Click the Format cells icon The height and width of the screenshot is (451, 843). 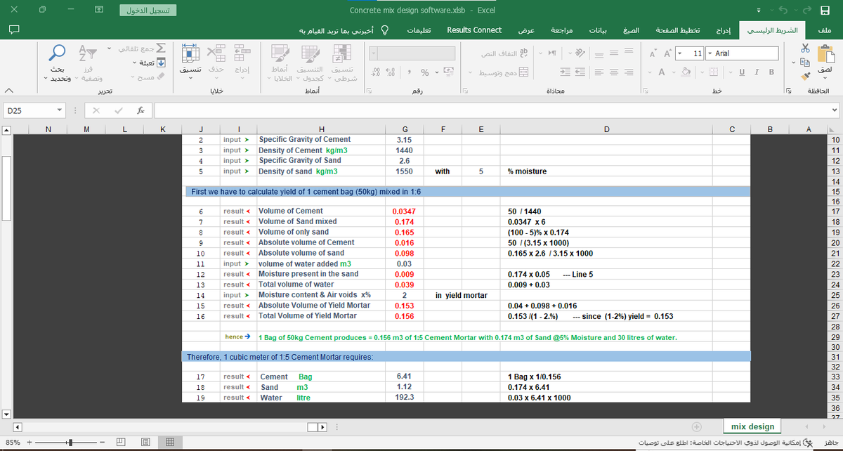click(190, 53)
